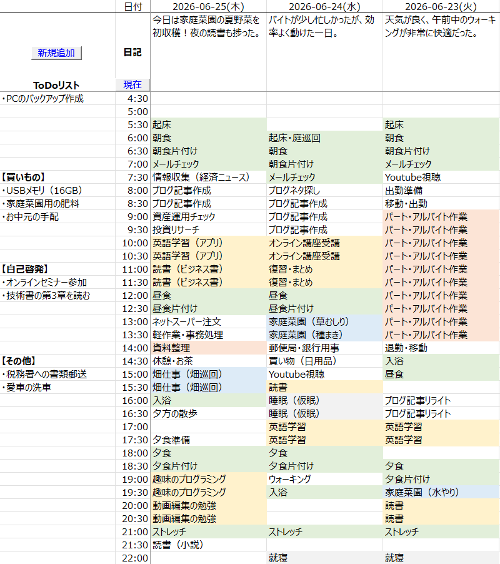Screen dimensions: 500x564
Task: Click the 新規追加 button
Action: click(56, 53)
